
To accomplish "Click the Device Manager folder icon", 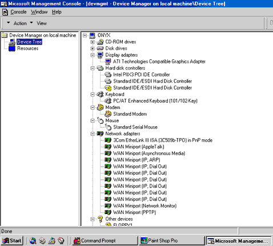I will [5, 35].
